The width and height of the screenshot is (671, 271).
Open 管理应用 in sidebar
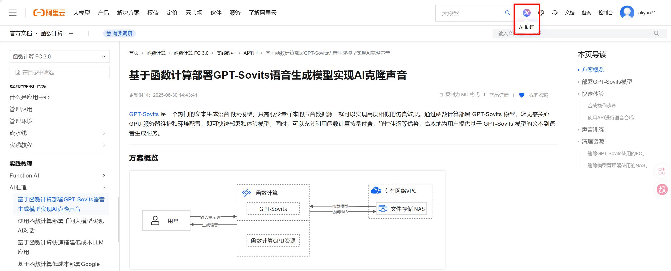[21, 109]
